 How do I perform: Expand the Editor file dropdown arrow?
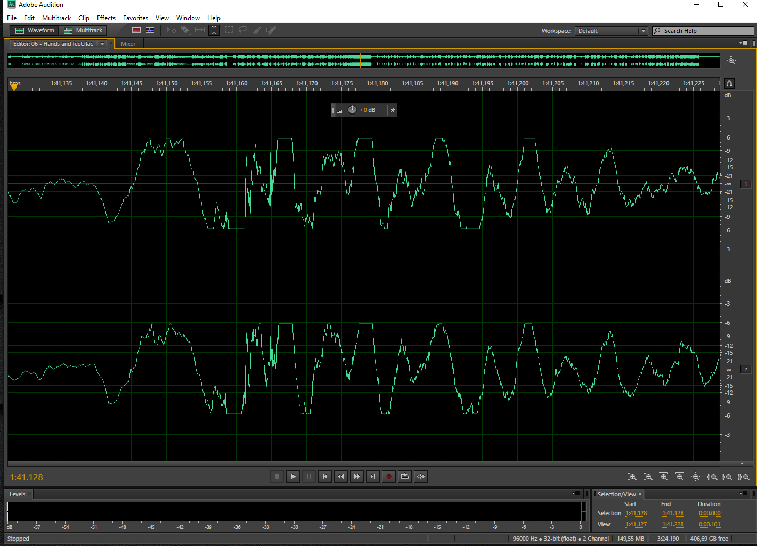102,44
